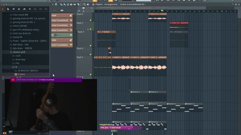Open the browser cloud icon tab
This screenshot has width=241, height=135.
[x=24, y=9]
